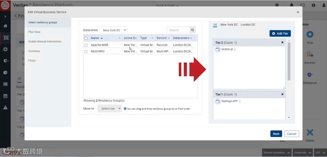
Task: Select the All tab in the tier panel
Action: pyautogui.click(x=215, y=24)
